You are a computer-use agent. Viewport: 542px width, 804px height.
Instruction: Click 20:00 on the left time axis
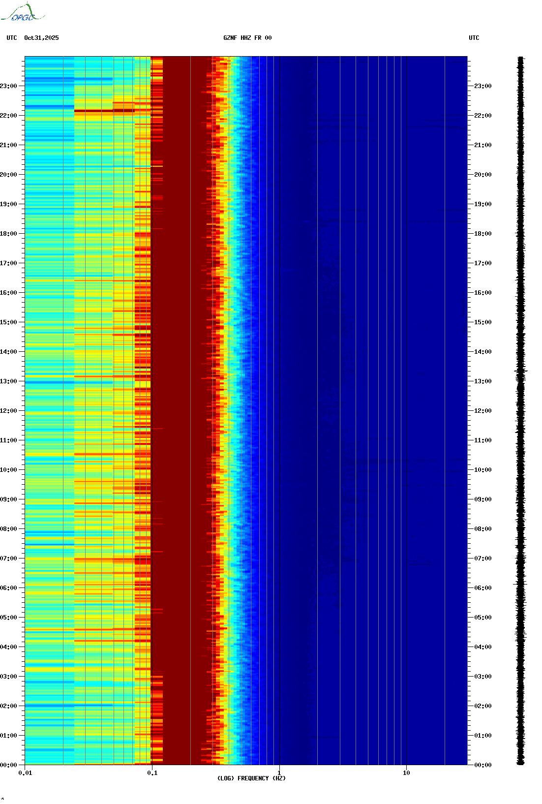click(x=8, y=175)
